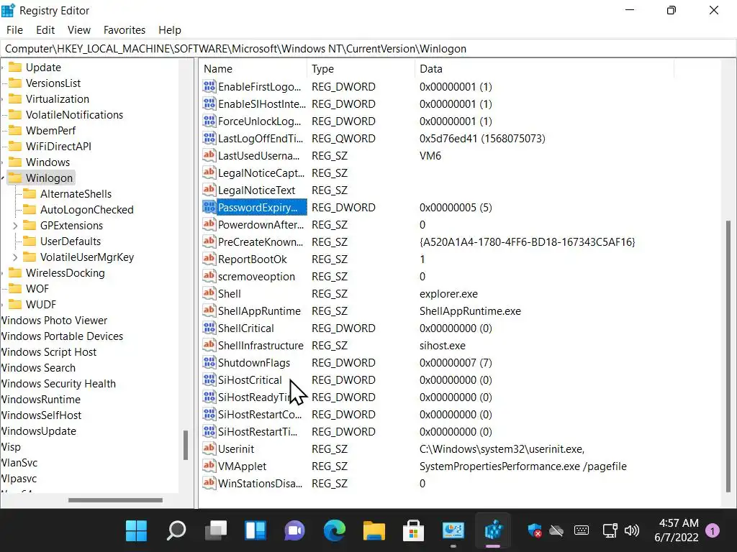The image size is (737, 552).
Task: Select the WiFiDirectAPI key
Action: [59, 147]
